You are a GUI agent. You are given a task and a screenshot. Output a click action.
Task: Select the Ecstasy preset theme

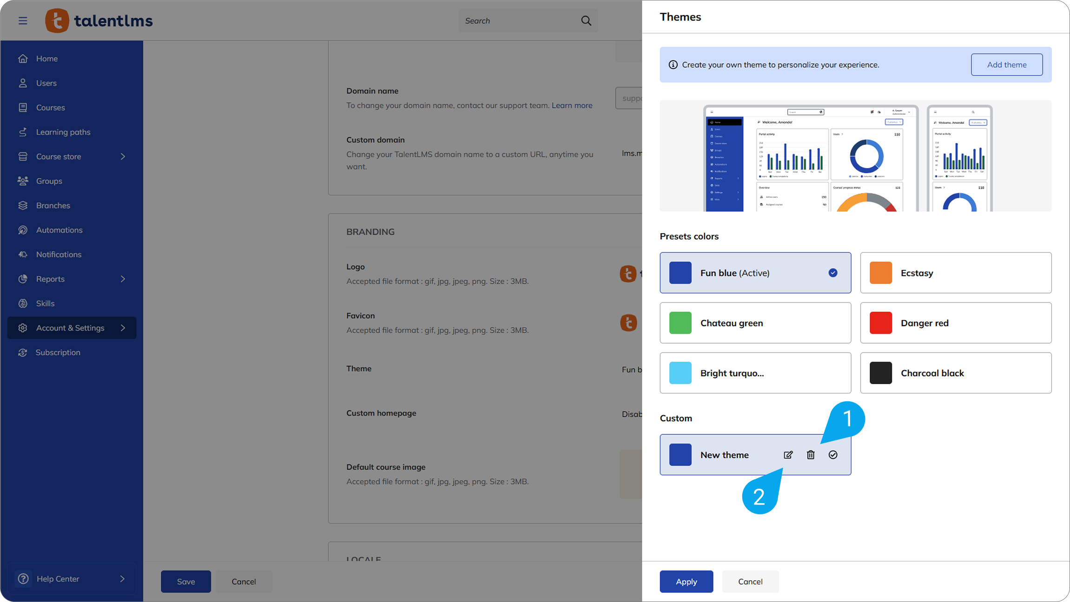pos(956,273)
